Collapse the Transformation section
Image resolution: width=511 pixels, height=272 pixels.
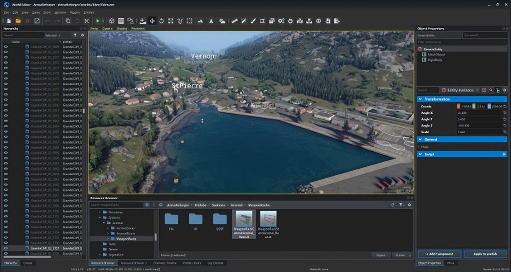click(x=420, y=99)
